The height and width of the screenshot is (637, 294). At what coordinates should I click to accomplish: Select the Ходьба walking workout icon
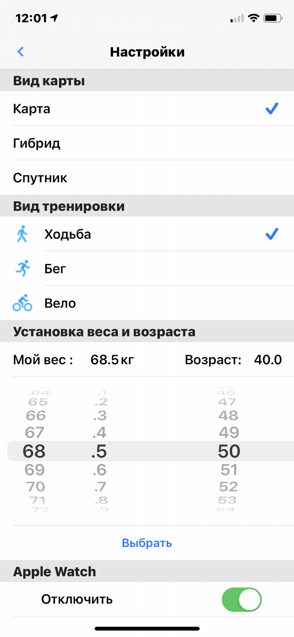[22, 234]
